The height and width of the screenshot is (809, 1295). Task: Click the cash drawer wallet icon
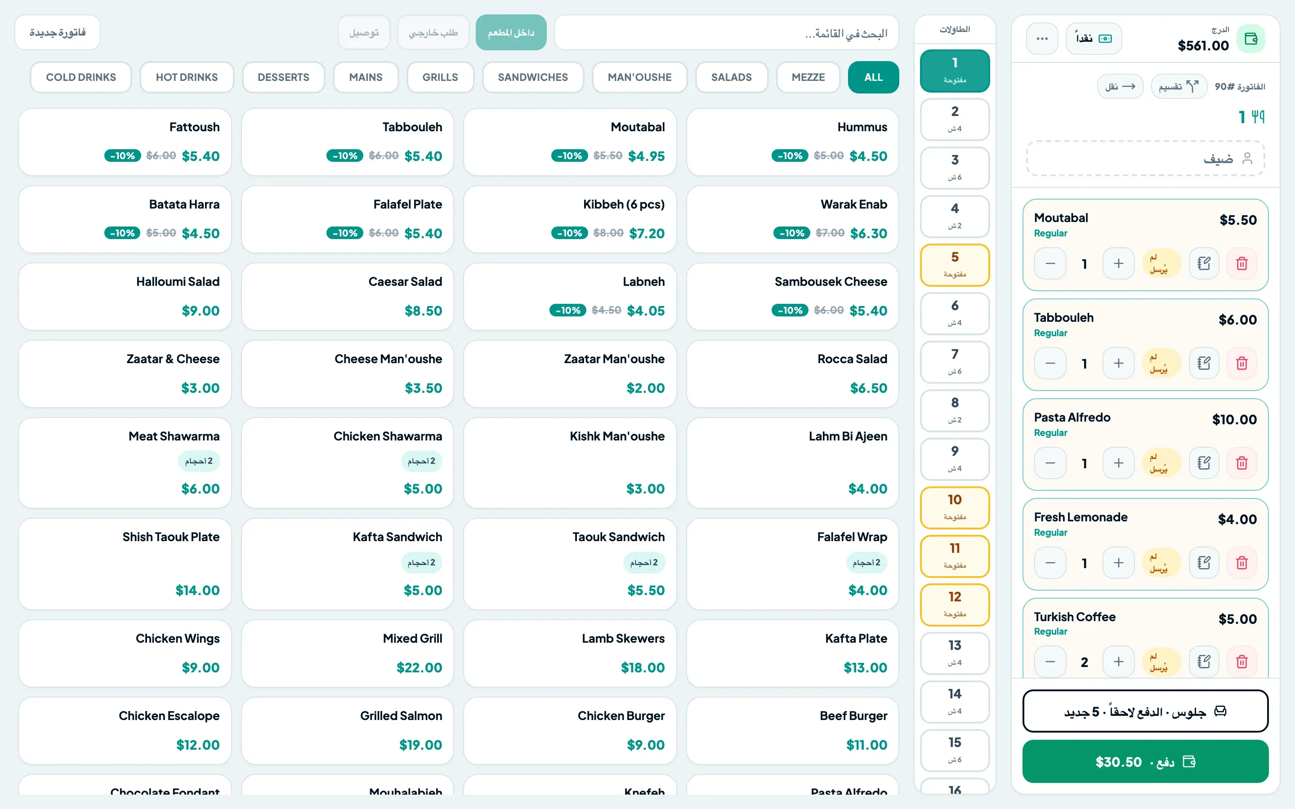(x=1250, y=39)
